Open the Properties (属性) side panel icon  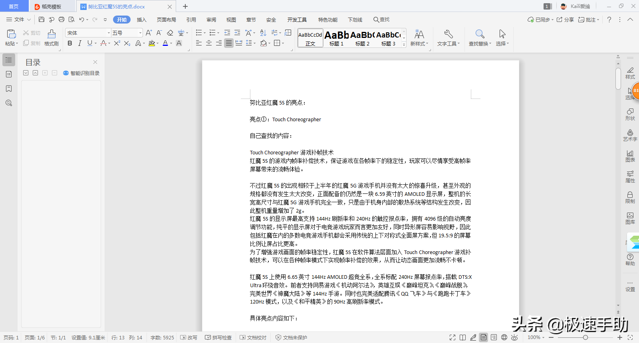(x=630, y=176)
